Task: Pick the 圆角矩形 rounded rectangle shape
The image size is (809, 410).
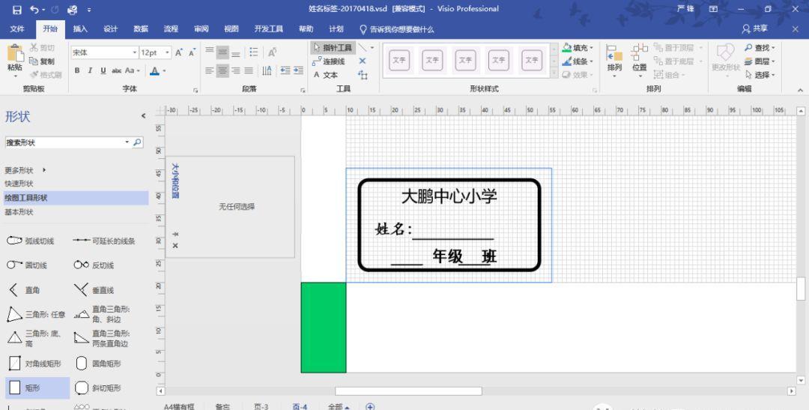Action: click(82, 364)
